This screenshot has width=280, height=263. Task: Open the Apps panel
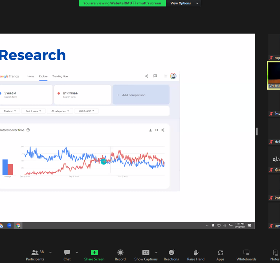pos(220,255)
